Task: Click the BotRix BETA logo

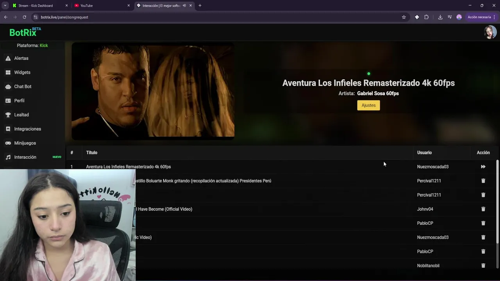Action: [x=25, y=32]
